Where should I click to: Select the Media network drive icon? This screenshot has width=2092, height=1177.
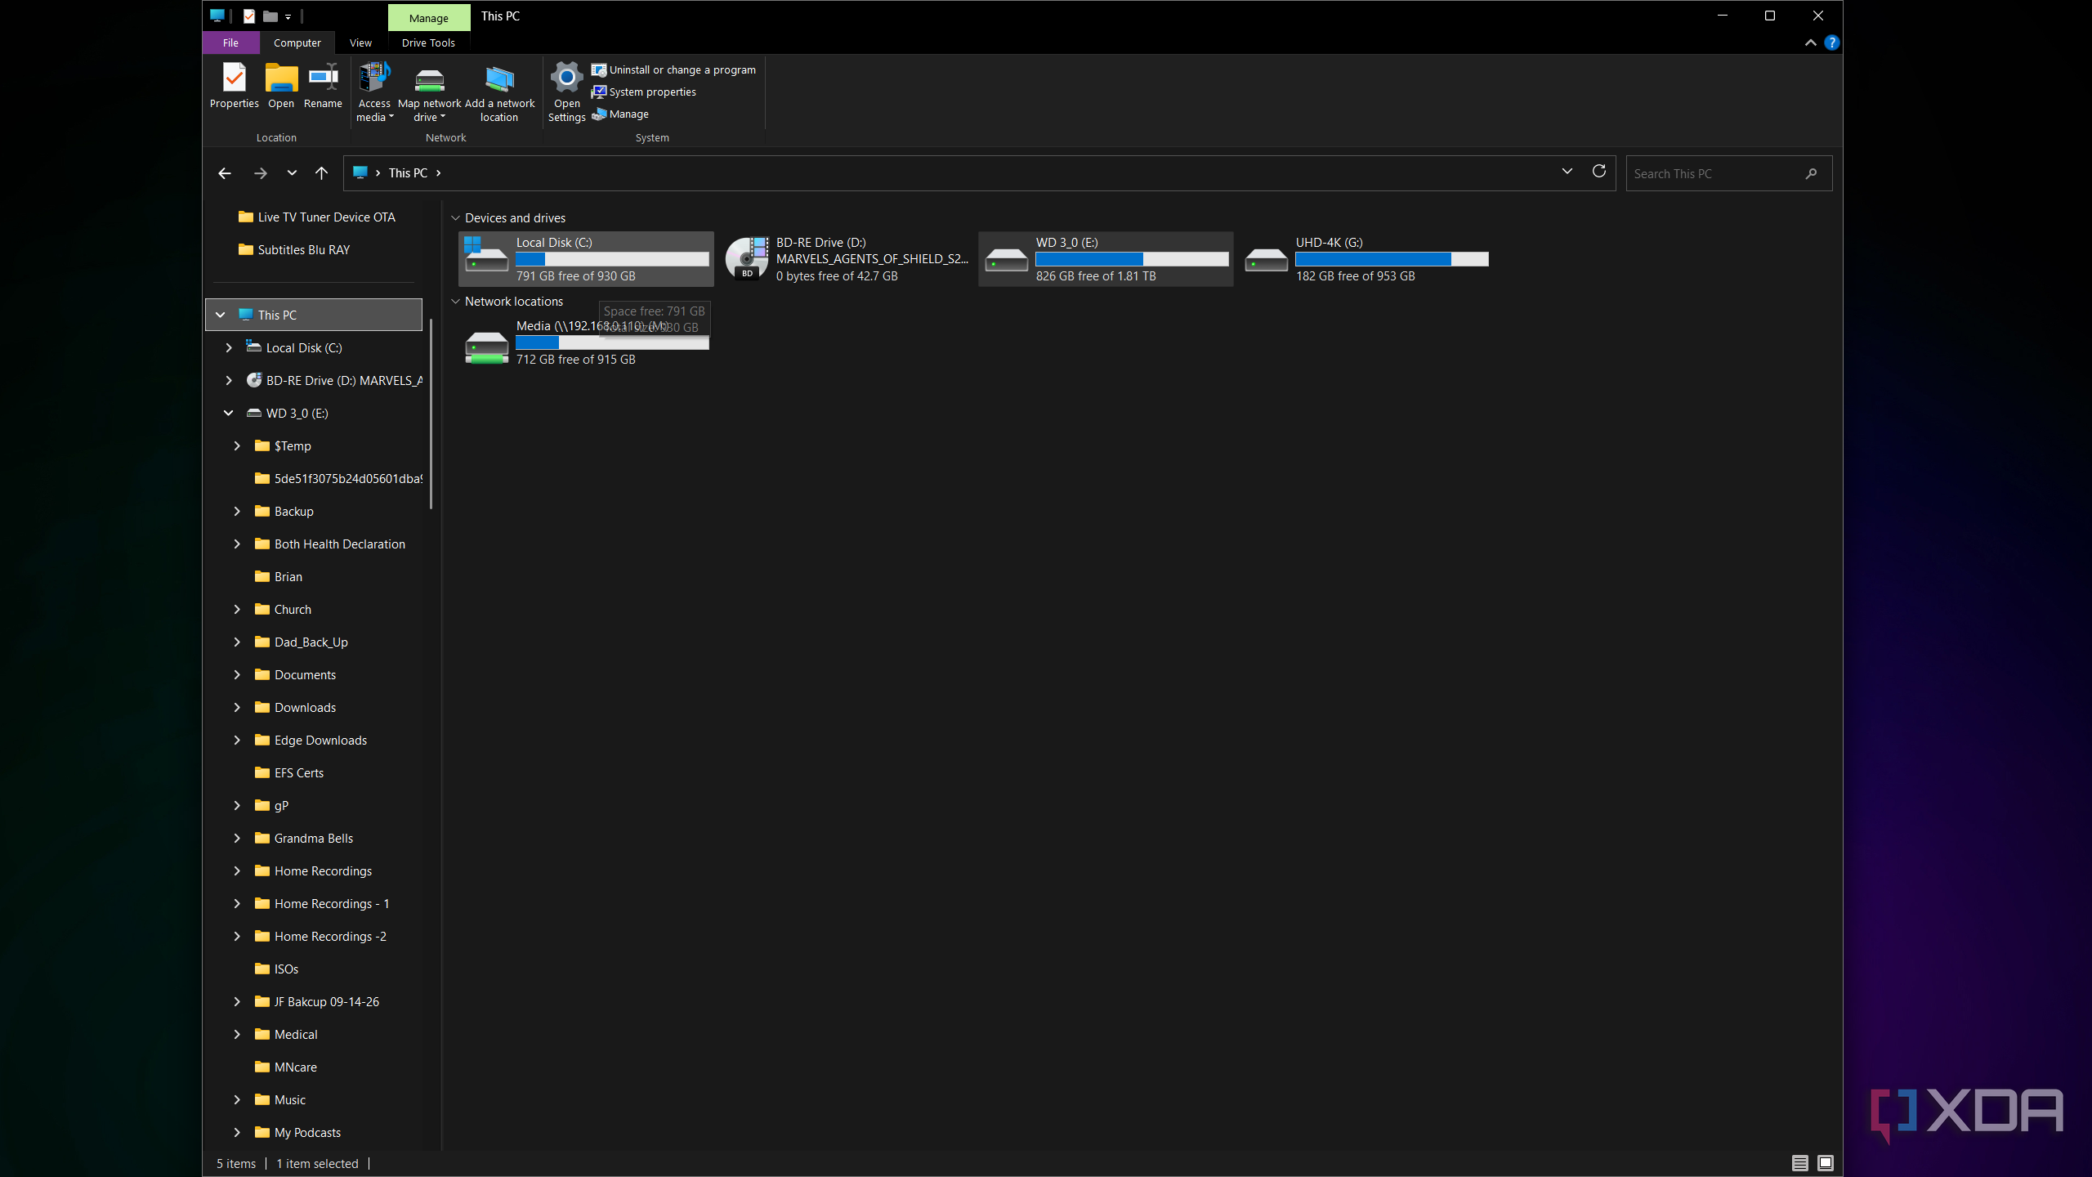pos(487,347)
